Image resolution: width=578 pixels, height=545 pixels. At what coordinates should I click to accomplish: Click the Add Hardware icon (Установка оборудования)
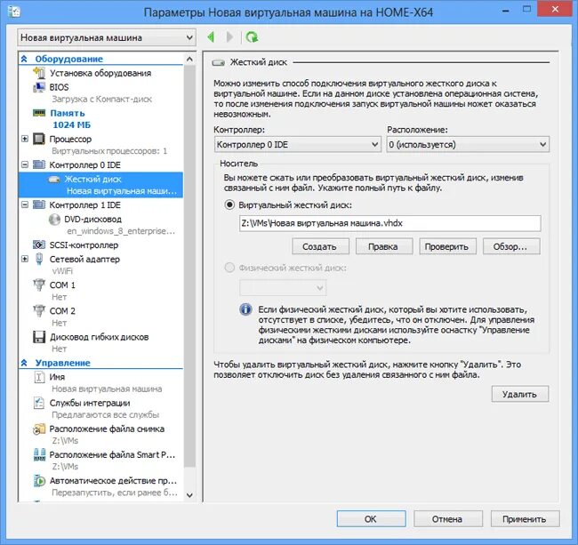(x=39, y=73)
